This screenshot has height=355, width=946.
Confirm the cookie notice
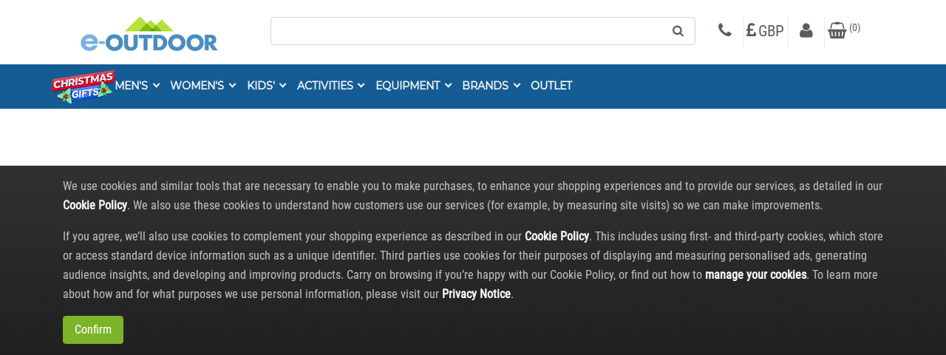93,330
